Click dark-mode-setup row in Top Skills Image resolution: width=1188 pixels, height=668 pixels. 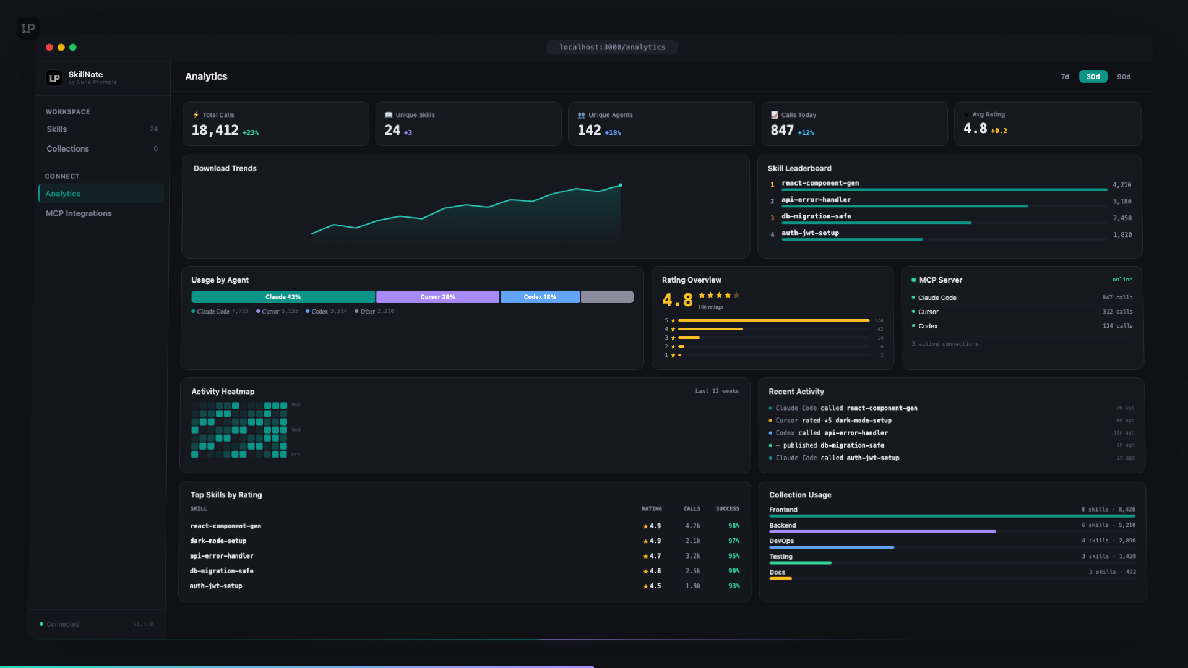[218, 541]
